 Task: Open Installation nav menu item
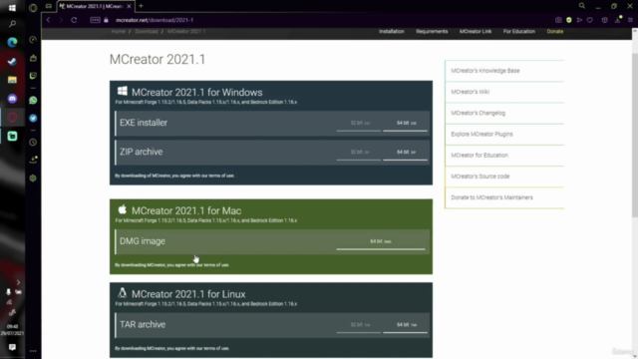click(392, 31)
